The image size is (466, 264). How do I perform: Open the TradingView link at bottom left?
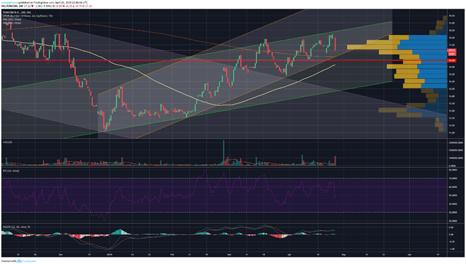click(x=29, y=261)
